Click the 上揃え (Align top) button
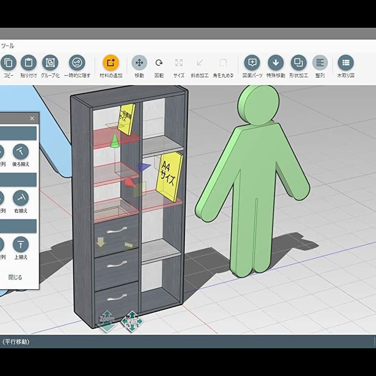This screenshot has width=376, height=376. [21, 245]
